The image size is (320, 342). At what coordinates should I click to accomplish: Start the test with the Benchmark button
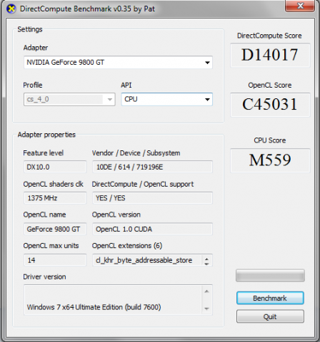pyautogui.click(x=270, y=298)
